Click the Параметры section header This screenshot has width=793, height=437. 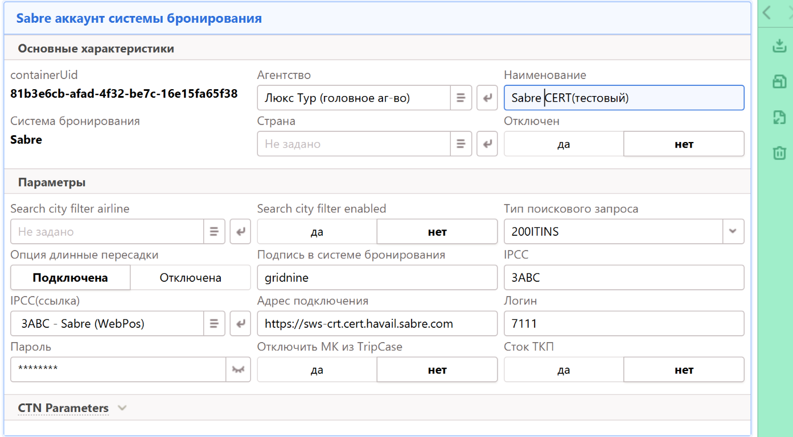click(52, 182)
